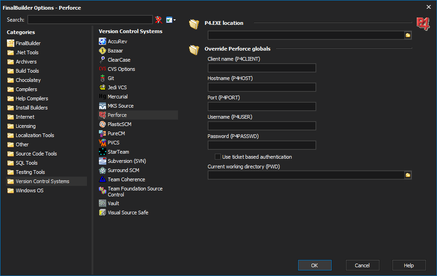Click the Port (P4PORT) field
Image resolution: width=437 pixels, height=276 pixels.
(x=262, y=107)
